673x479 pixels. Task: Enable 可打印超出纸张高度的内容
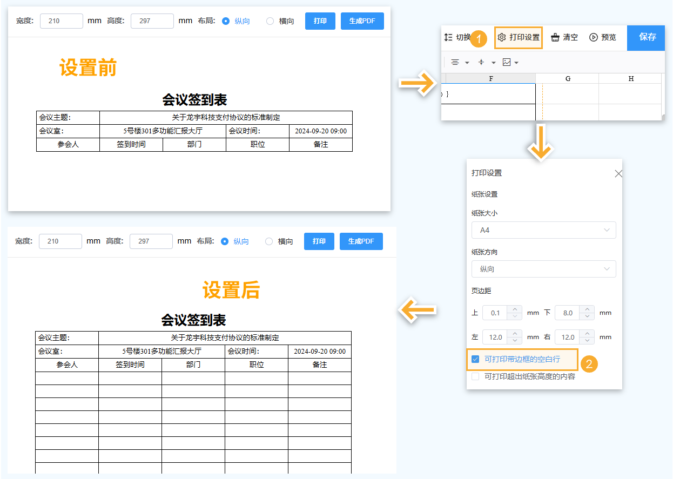(475, 376)
